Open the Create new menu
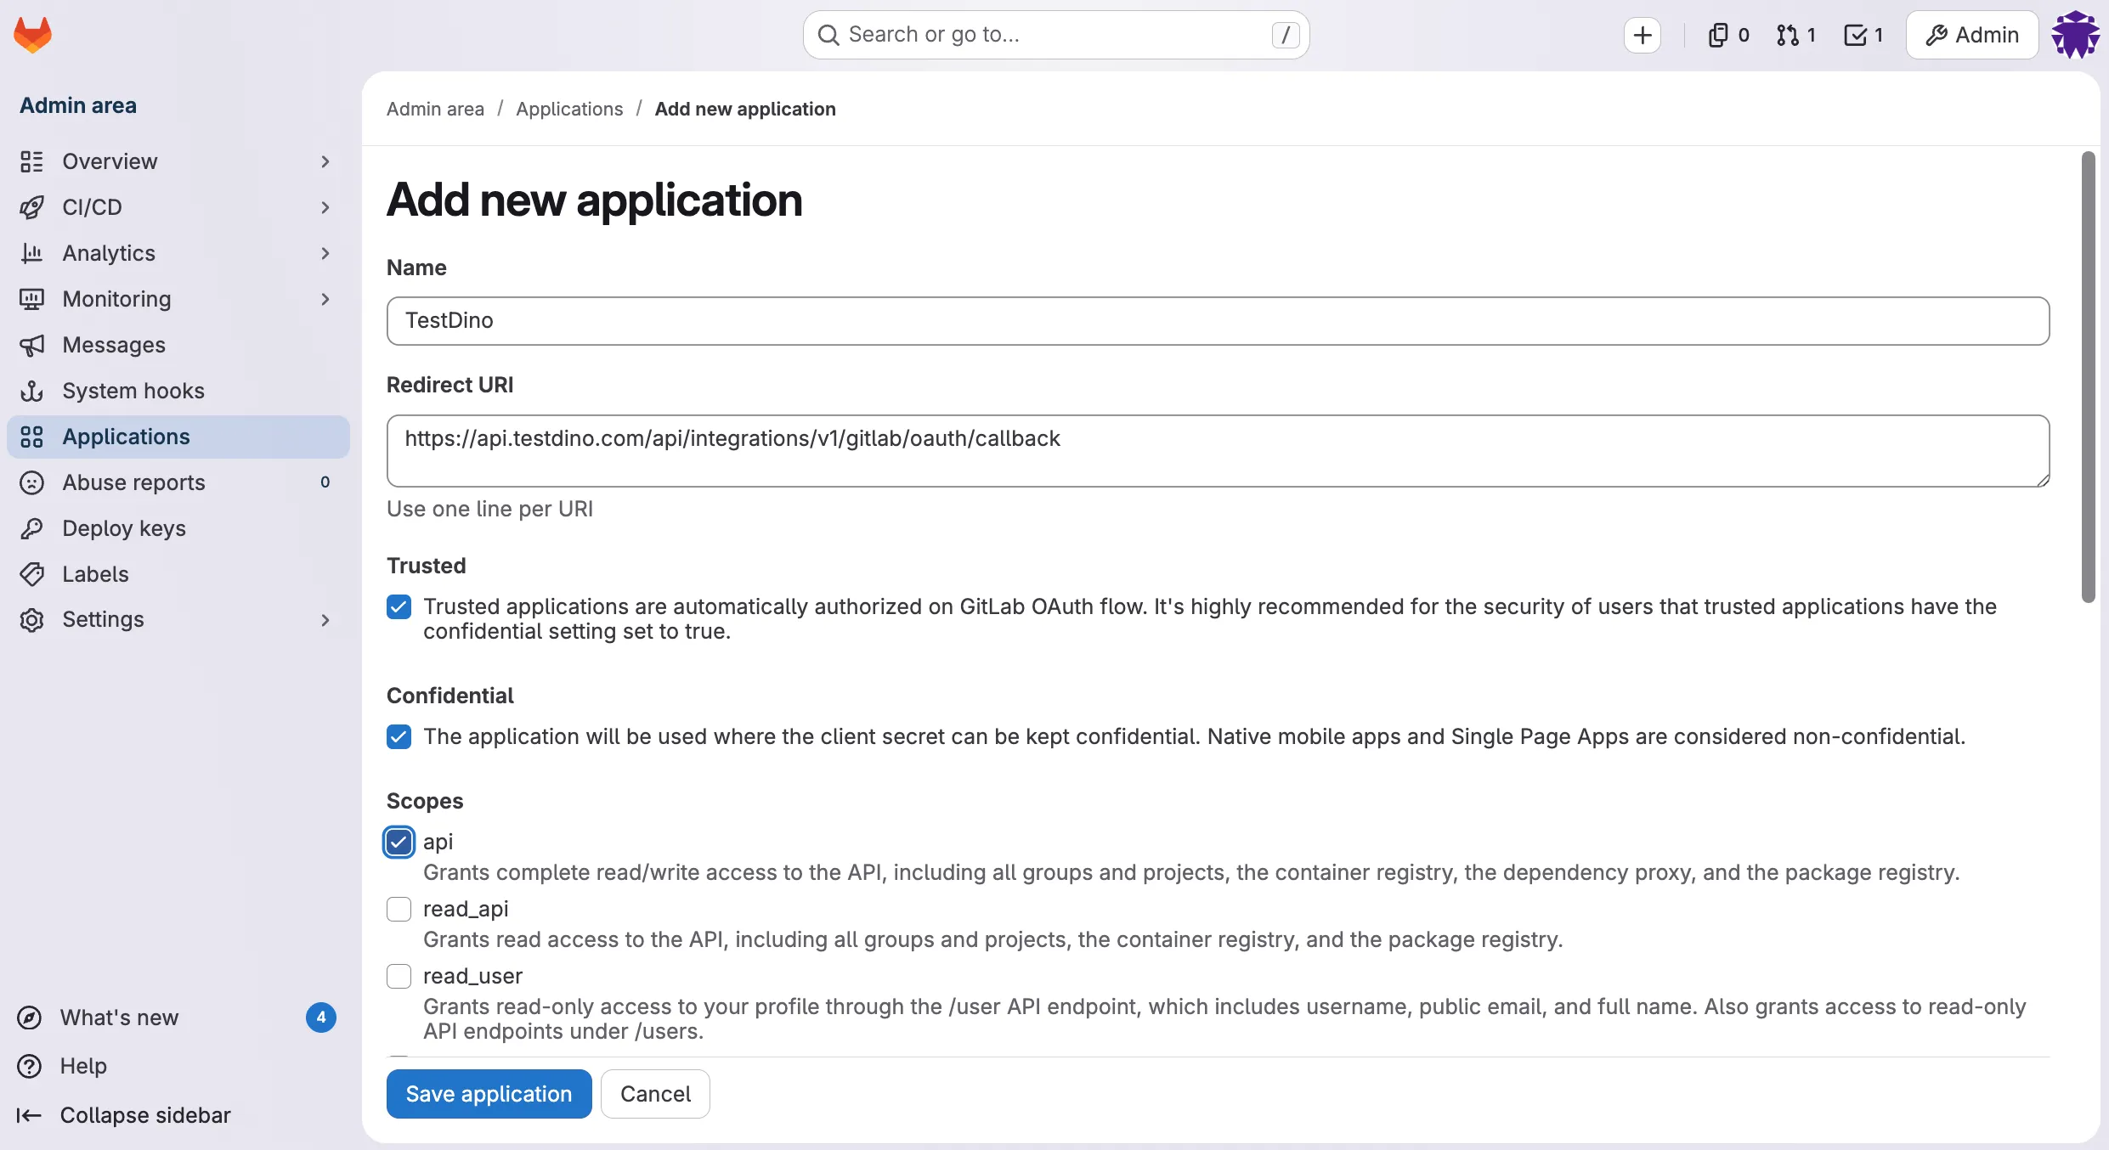Image resolution: width=2109 pixels, height=1150 pixels. click(1642, 34)
